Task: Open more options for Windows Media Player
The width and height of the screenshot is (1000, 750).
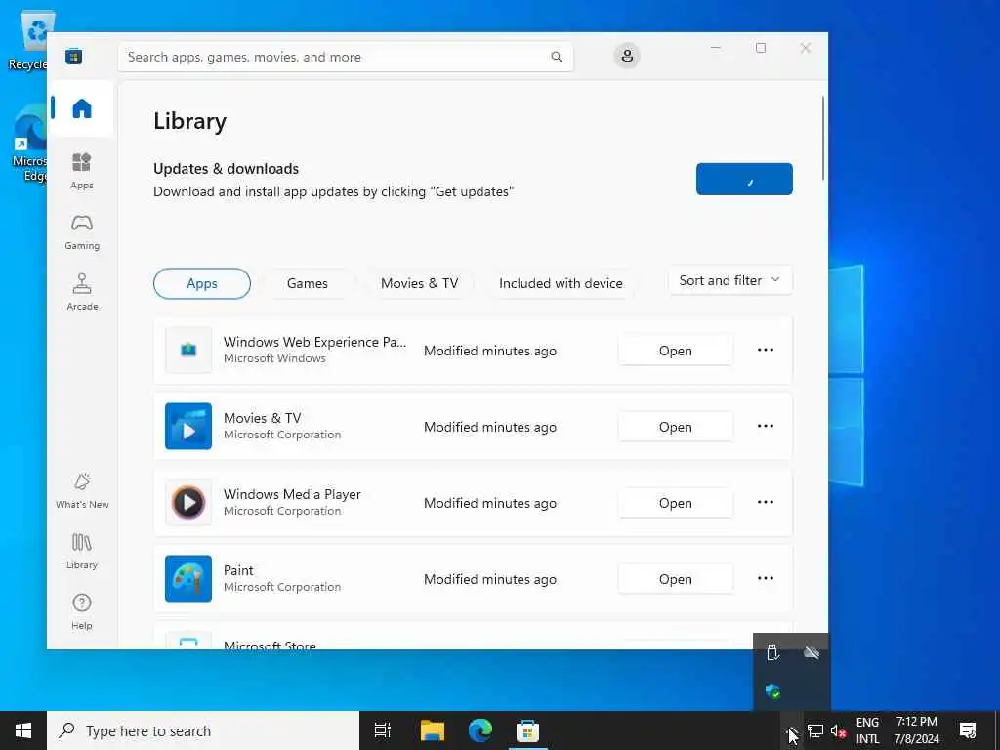Action: pyautogui.click(x=766, y=502)
